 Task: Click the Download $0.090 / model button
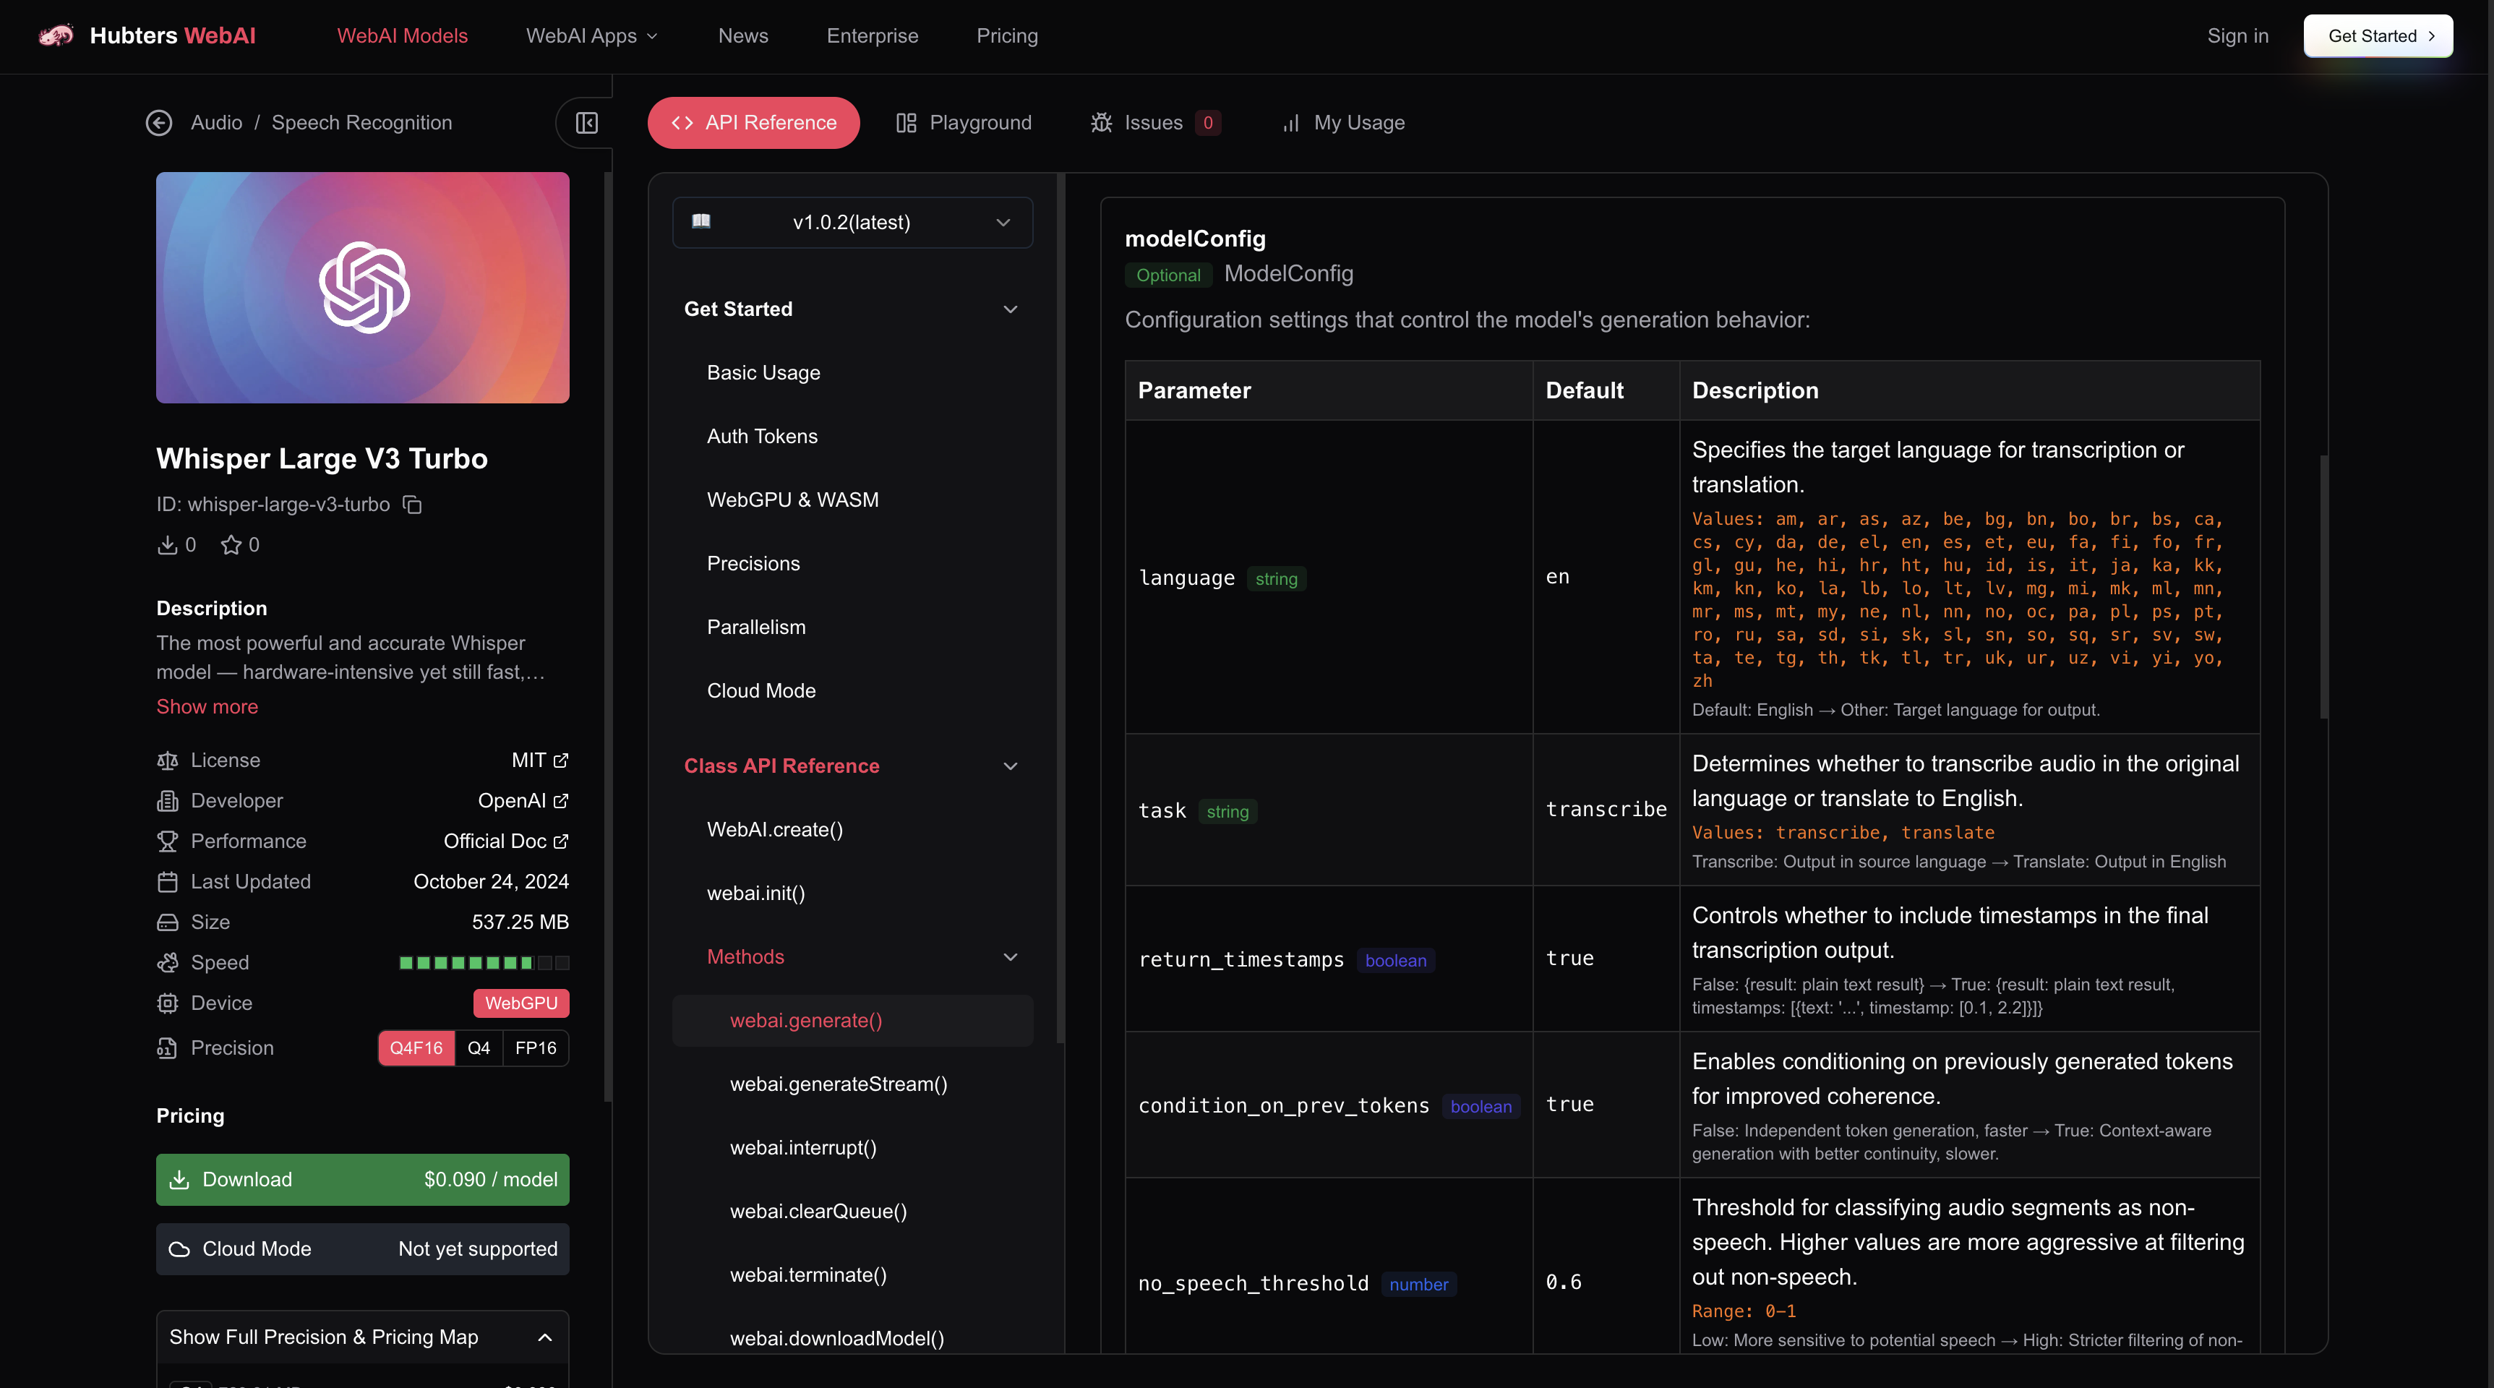pyautogui.click(x=362, y=1180)
